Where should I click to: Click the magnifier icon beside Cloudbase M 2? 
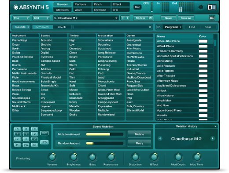point(55,18)
